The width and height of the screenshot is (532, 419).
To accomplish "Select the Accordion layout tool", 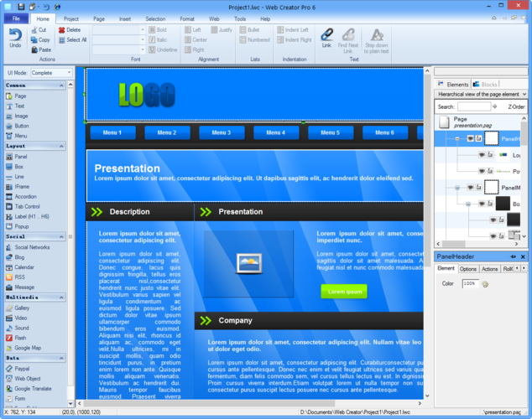I will click(21, 196).
